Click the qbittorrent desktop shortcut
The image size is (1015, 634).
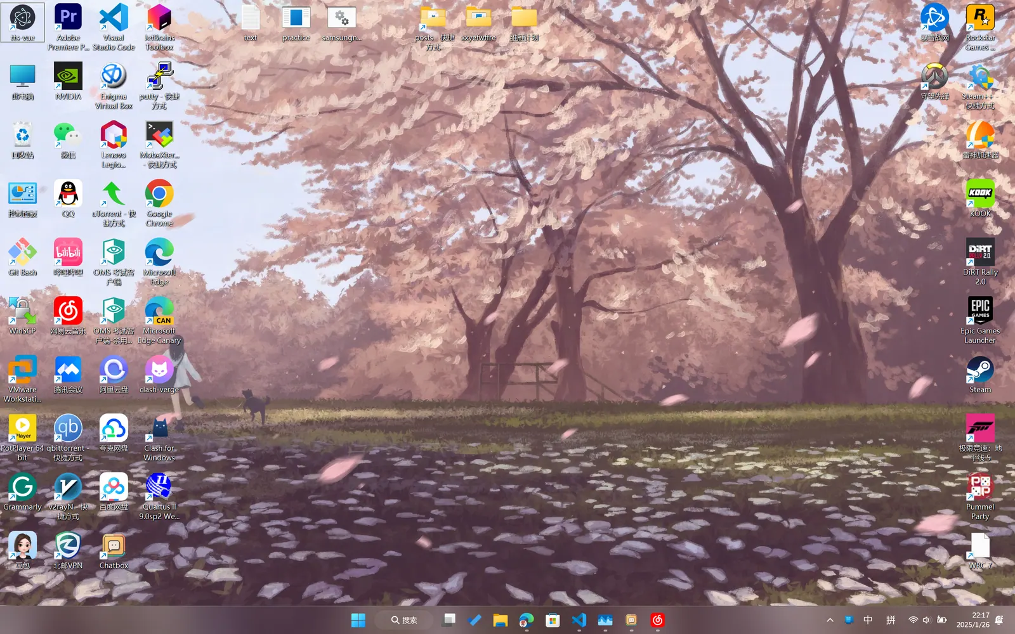[68, 429]
